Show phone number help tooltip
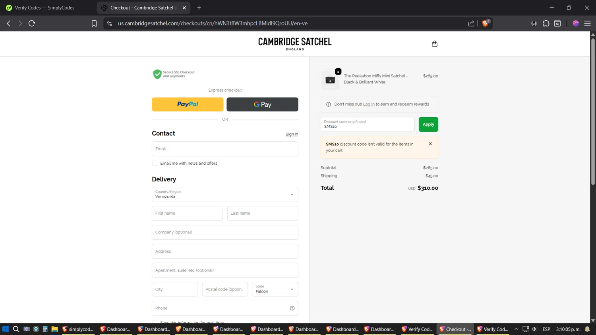Screen dimensions: 596x335 point(292,308)
